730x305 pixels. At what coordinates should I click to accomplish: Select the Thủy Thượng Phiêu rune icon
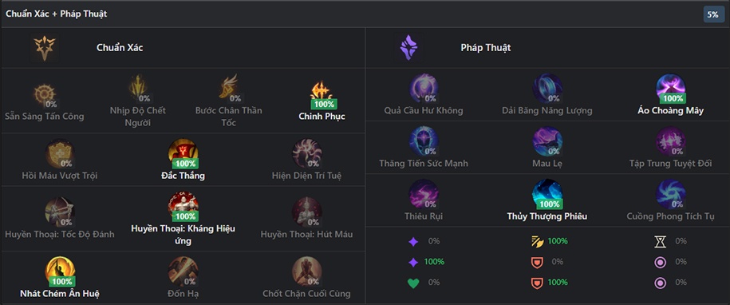coord(547,194)
